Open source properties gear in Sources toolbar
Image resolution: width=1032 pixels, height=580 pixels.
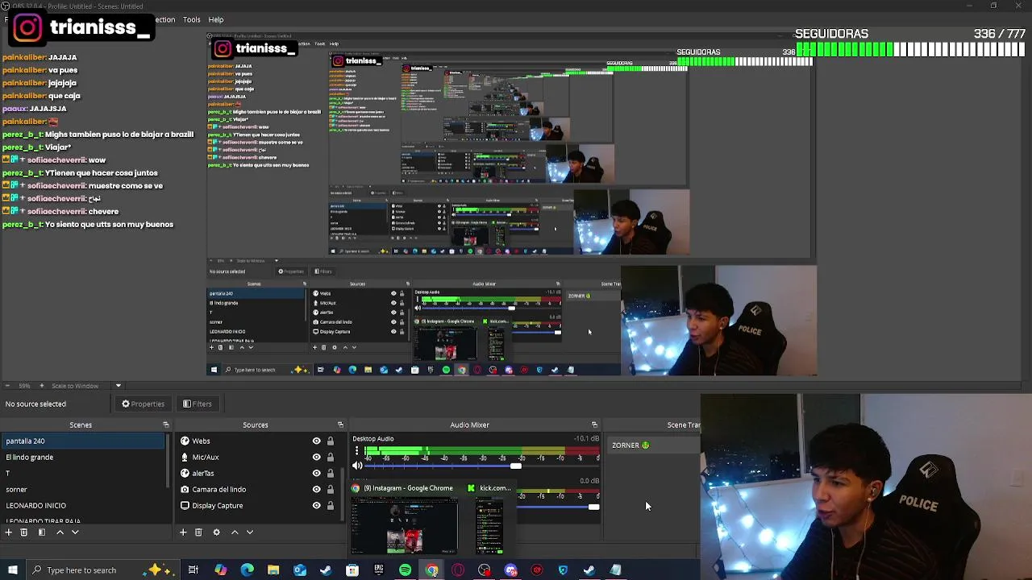(x=216, y=532)
